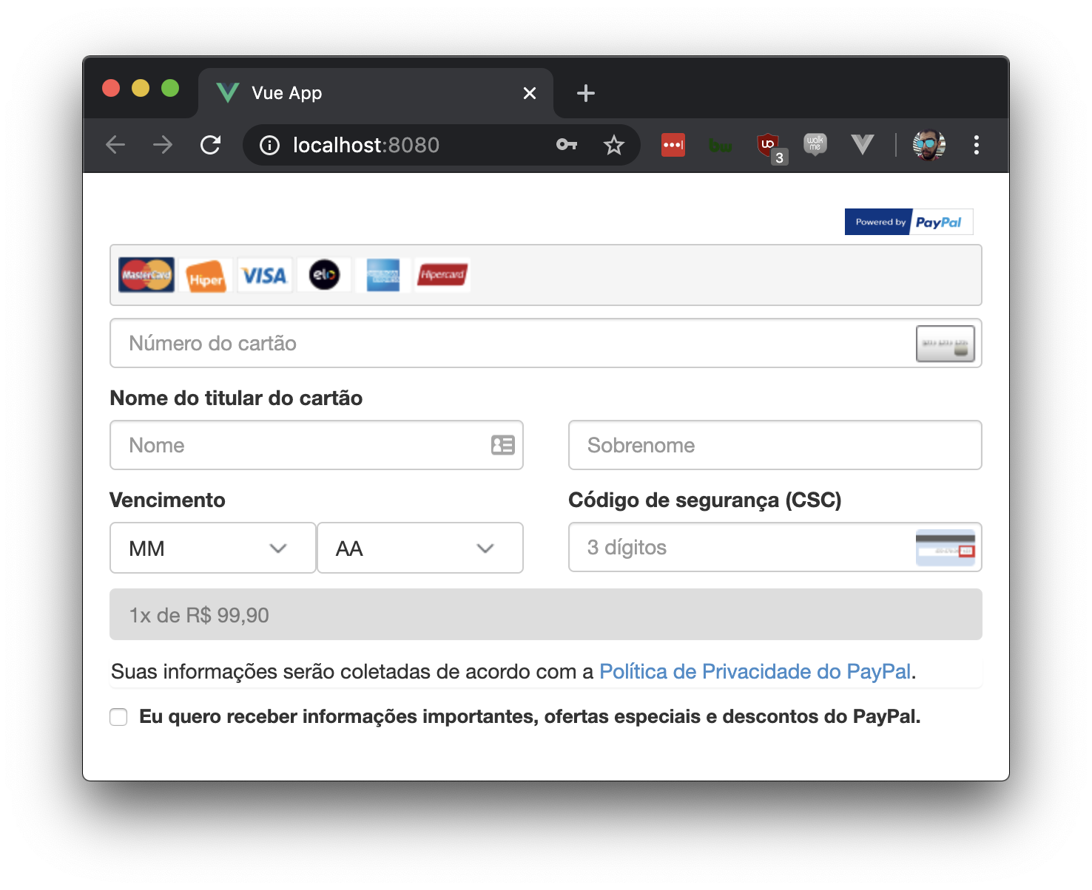Open a new browser tab
Viewport: 1092px width, 890px height.
(x=586, y=93)
